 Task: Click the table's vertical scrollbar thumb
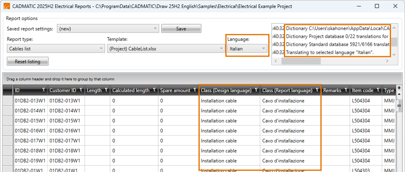[x=399, y=105]
